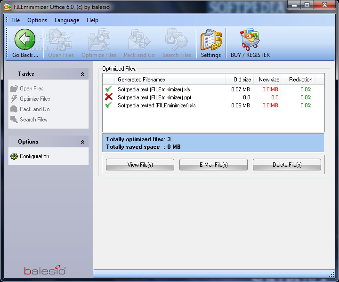This screenshot has height=282, width=339.
Task: Click the Delete File(s) button
Action: point(287,165)
